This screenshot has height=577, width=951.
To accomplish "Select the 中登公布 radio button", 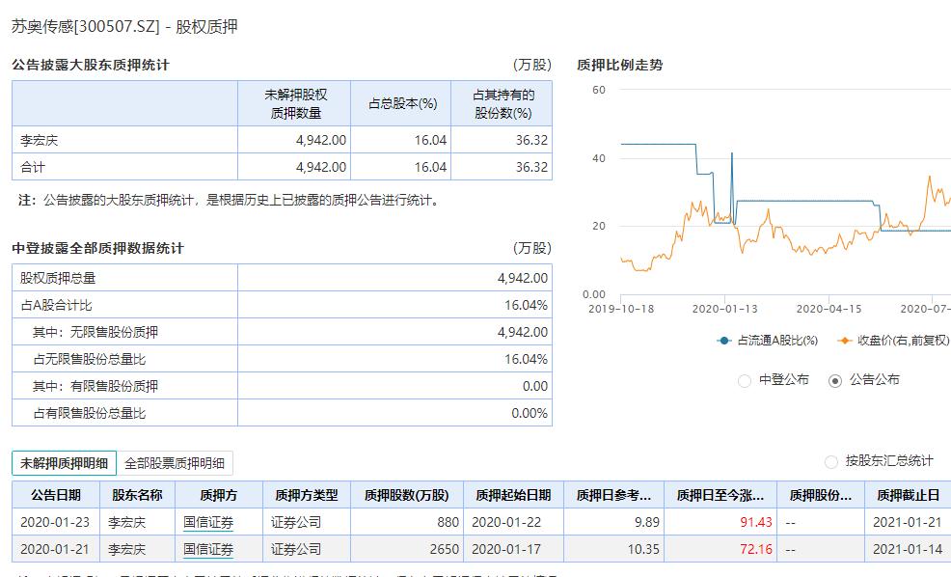I will coord(745,381).
